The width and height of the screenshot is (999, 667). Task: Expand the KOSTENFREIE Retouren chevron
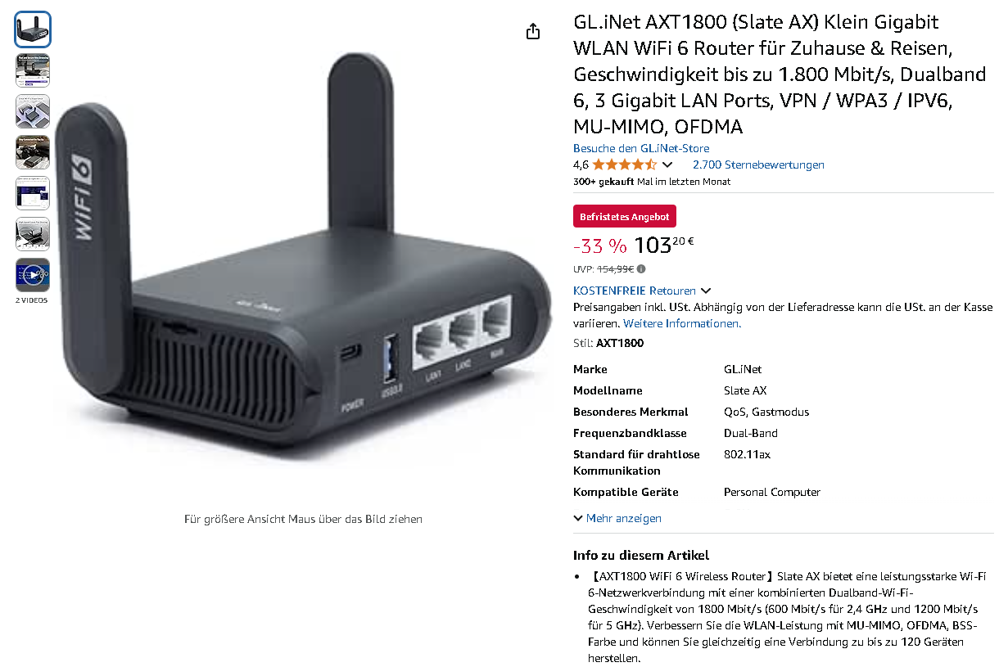[706, 291]
